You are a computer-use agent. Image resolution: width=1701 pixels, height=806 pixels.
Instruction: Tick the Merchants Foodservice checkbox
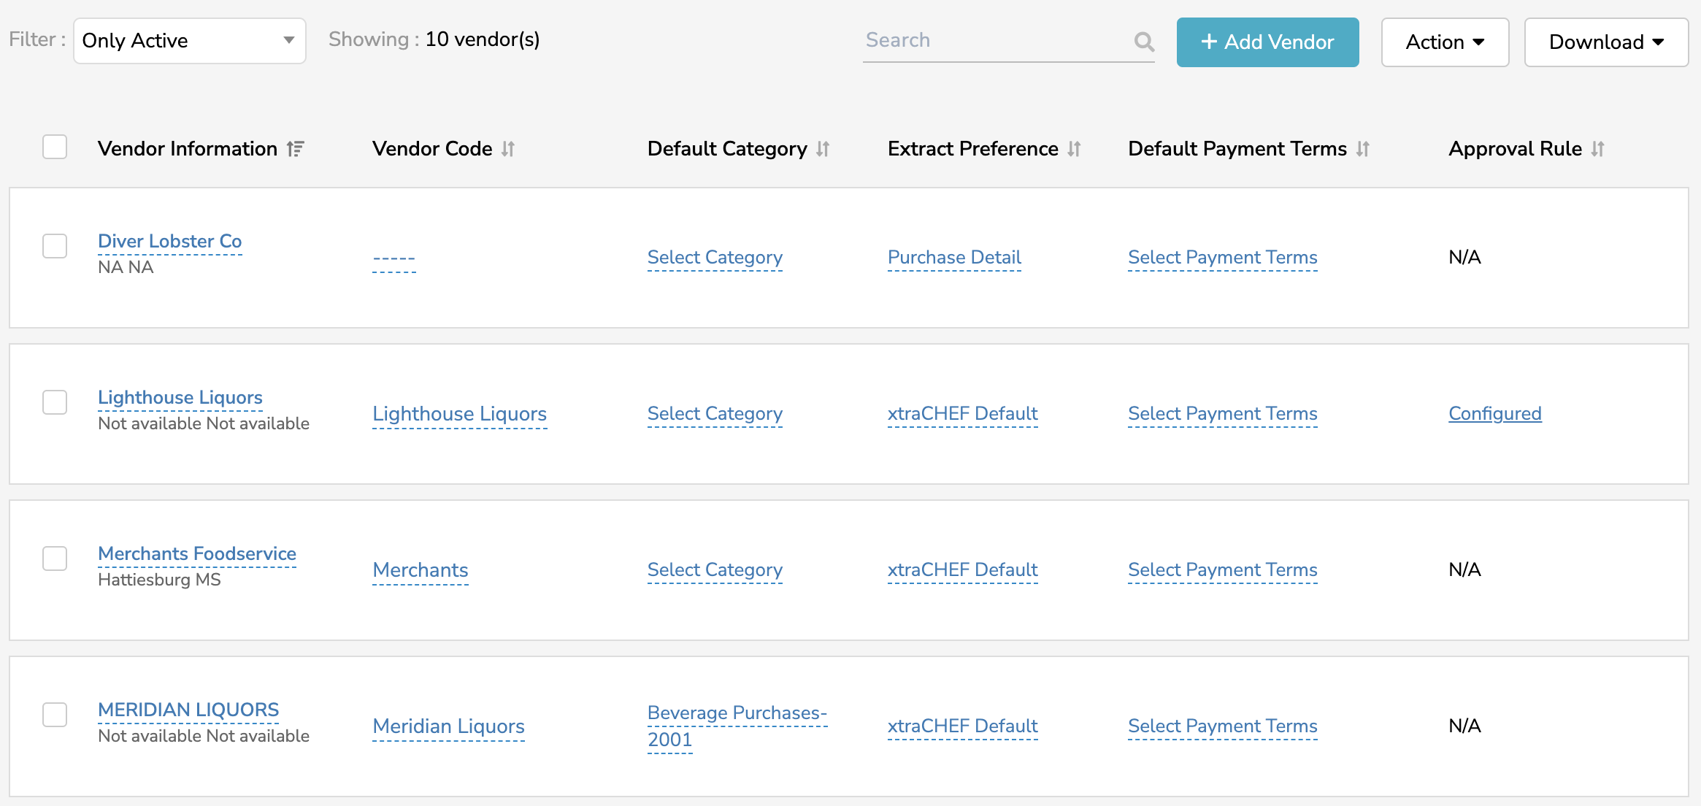[55, 559]
